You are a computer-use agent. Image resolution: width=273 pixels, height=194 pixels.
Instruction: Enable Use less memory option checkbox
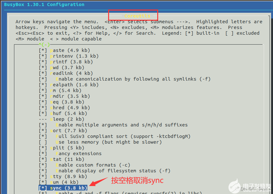click(x=43, y=142)
